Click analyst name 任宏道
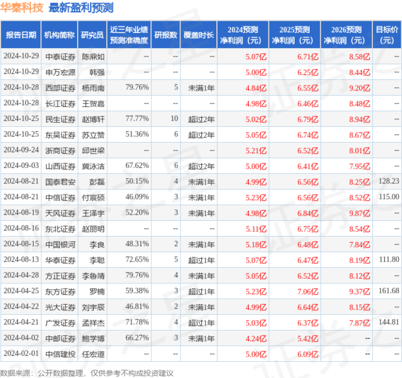Image resolution: width=402 pixels, height=378 pixels. coord(93,354)
